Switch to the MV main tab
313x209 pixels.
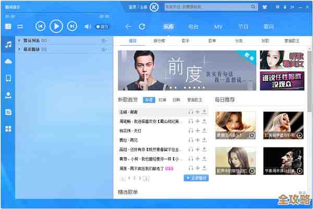pyautogui.click(x=218, y=27)
